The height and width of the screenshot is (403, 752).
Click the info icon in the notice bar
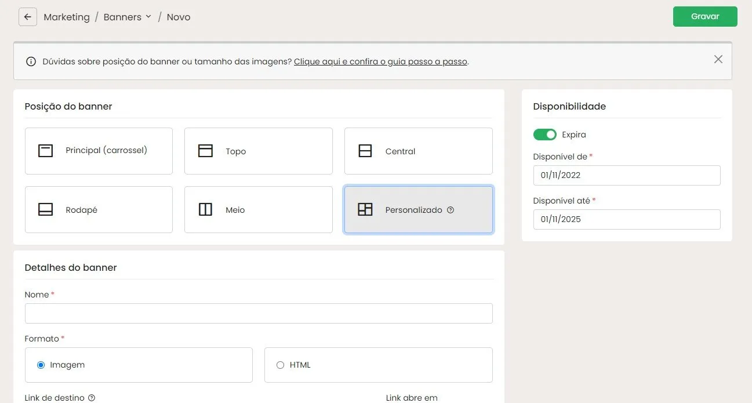coord(31,61)
